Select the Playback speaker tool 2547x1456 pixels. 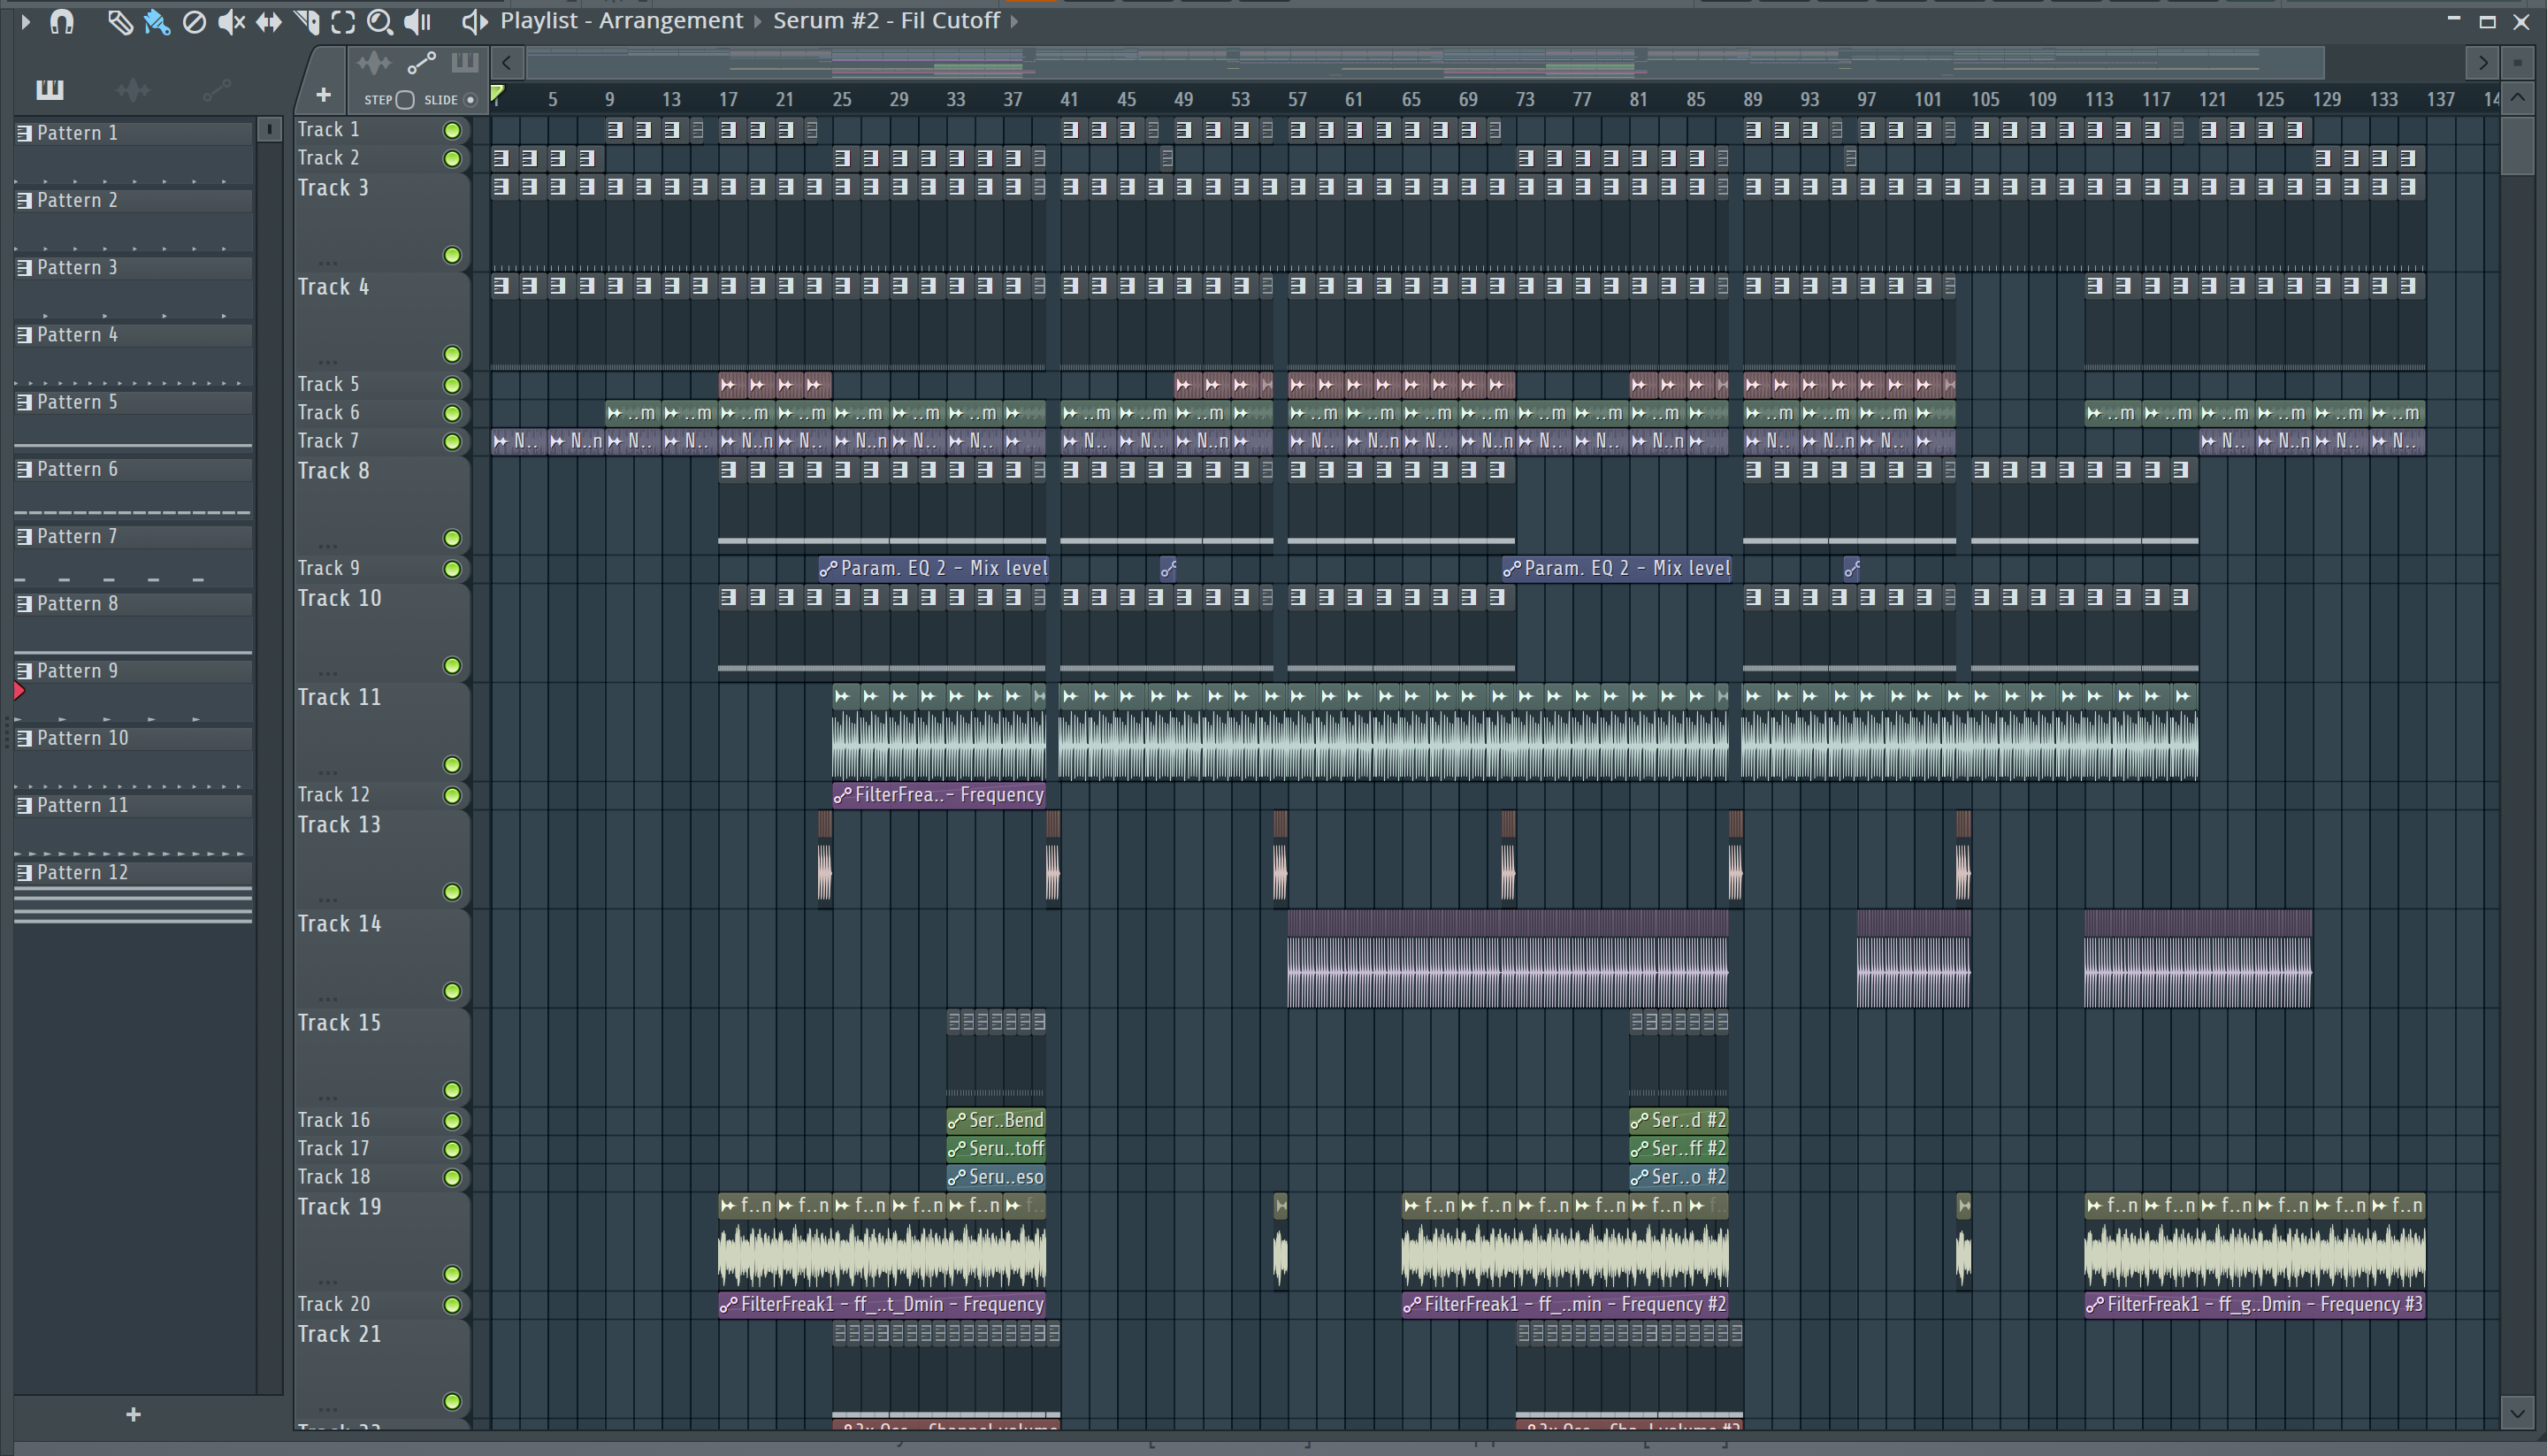[417, 21]
